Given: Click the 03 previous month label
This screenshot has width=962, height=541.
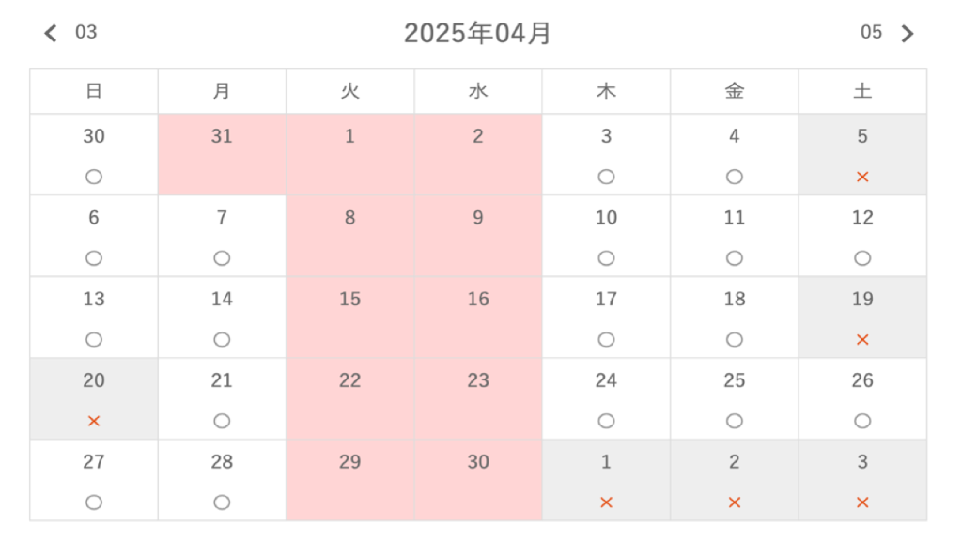Looking at the screenshot, I should [x=85, y=32].
